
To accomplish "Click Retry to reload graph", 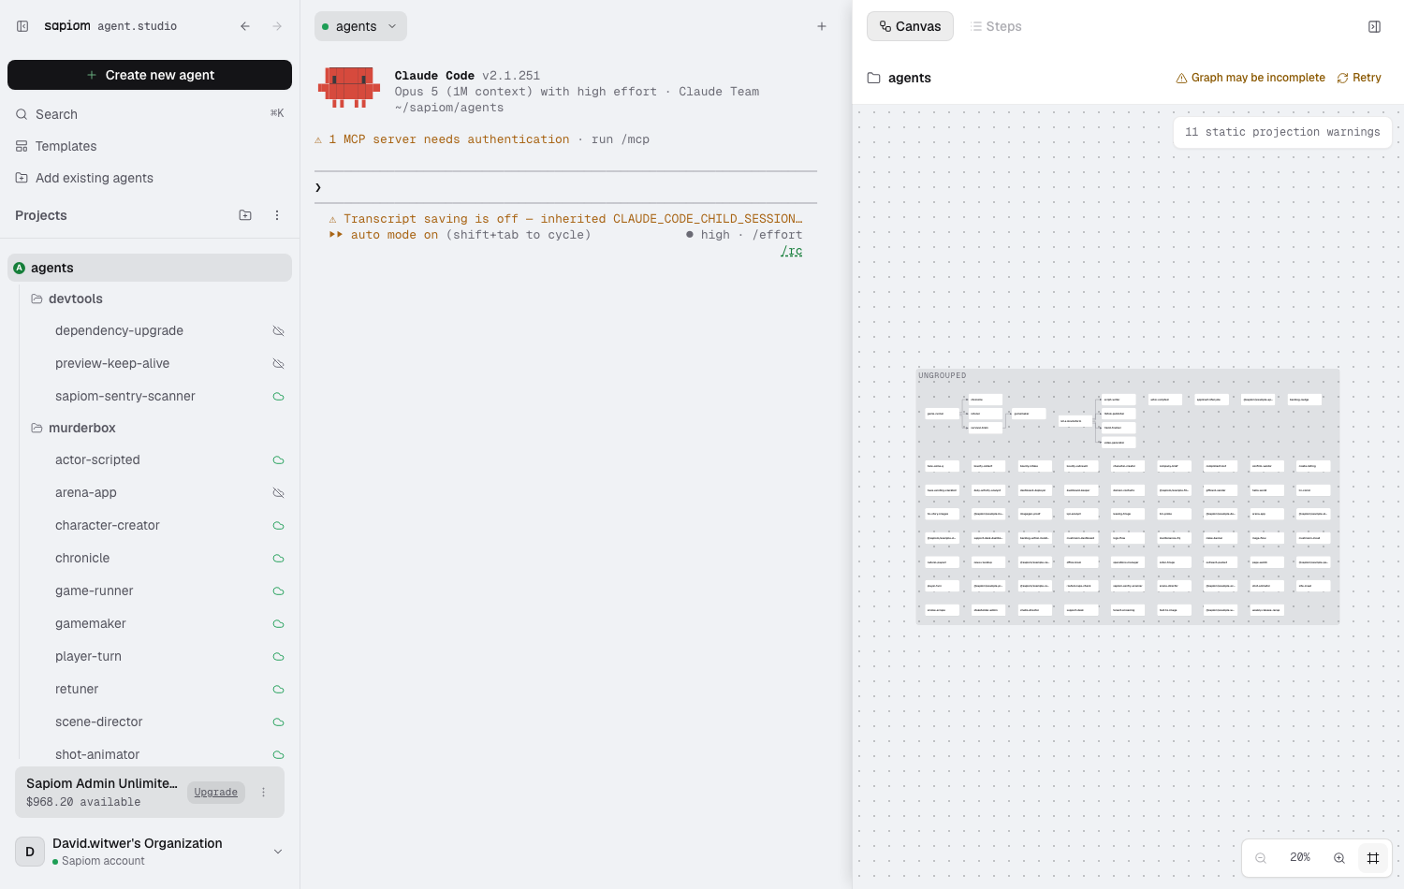I will [1359, 78].
